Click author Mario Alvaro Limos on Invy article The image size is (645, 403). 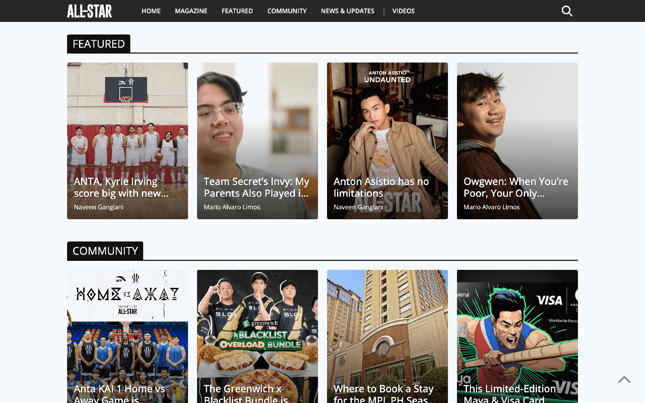(232, 207)
